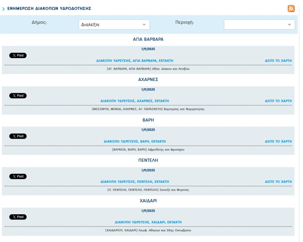
Task: Click the ΕΝΗΜΕΡΩΣΗ ΔΙΑΚΟΠΩΝ ΥΔΡΟΔΟΤΗΣΗΣ page title
Action: pyautogui.click(x=49, y=9)
